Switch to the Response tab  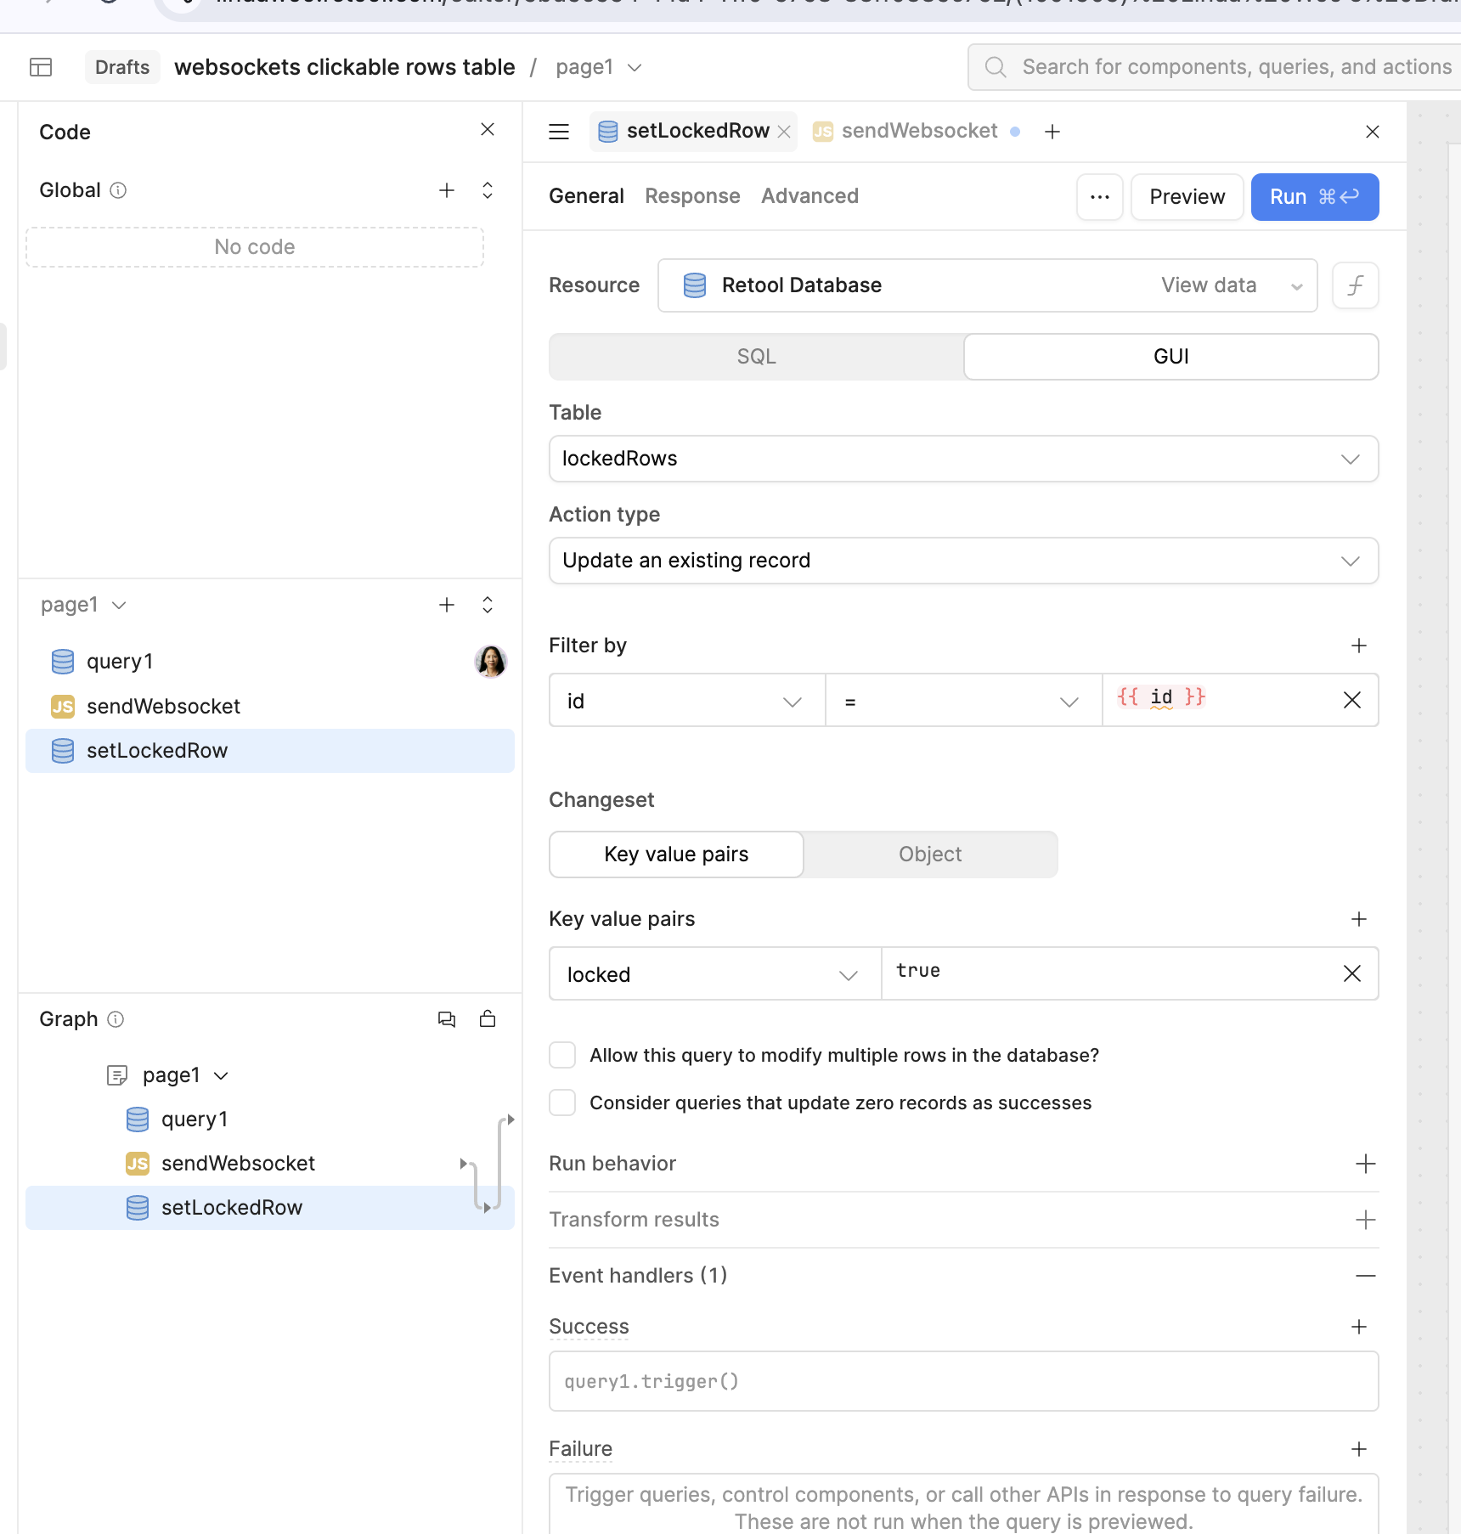click(692, 196)
